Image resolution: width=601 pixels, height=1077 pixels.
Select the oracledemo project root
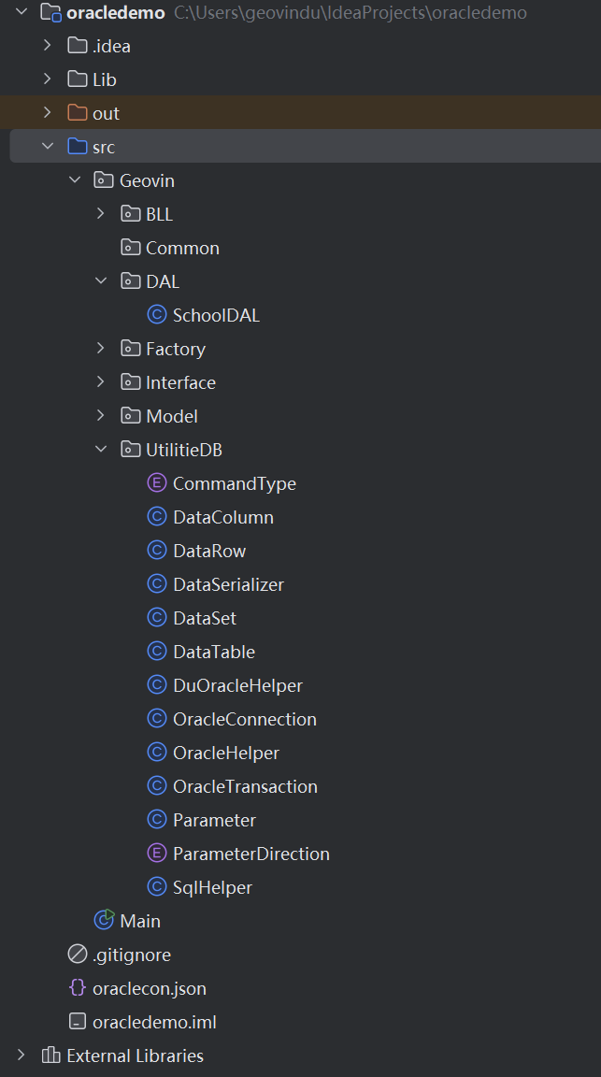pos(116,13)
